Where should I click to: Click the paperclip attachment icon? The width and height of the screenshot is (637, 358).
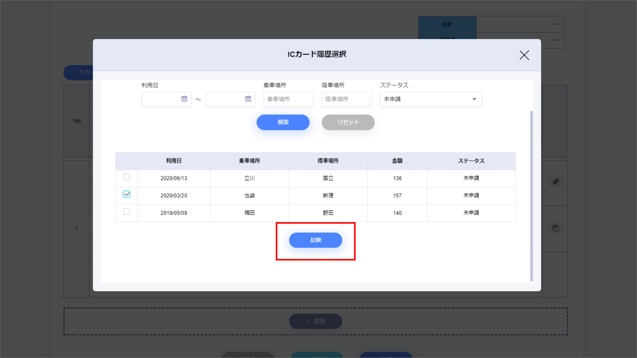coord(556,181)
